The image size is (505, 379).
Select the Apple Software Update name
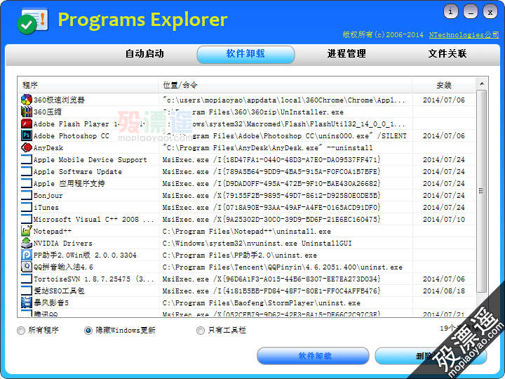point(78,172)
